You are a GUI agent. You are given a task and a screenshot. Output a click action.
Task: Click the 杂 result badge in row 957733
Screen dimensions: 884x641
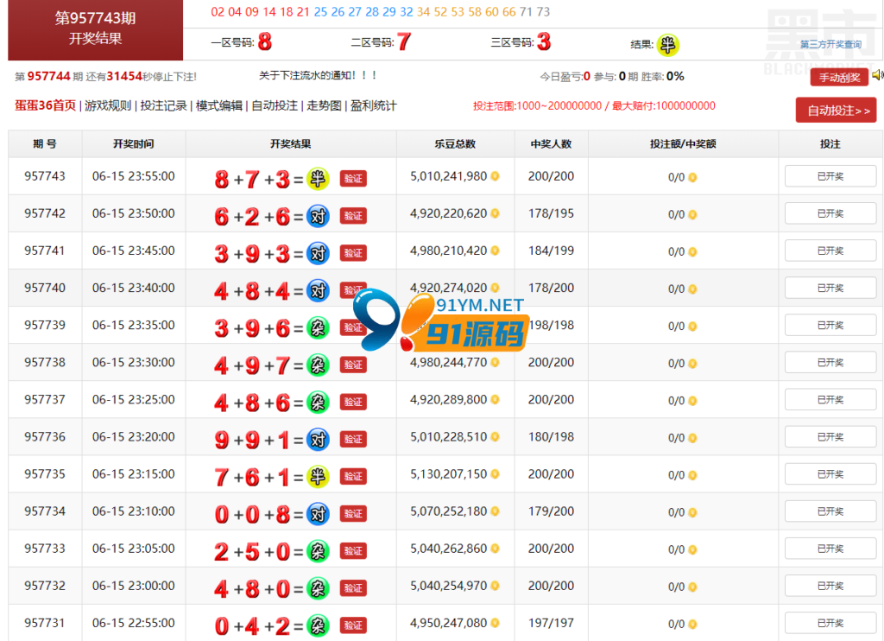click(318, 551)
